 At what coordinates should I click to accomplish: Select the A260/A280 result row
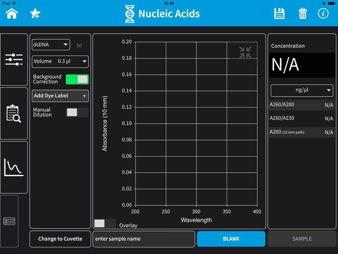pyautogui.click(x=302, y=105)
